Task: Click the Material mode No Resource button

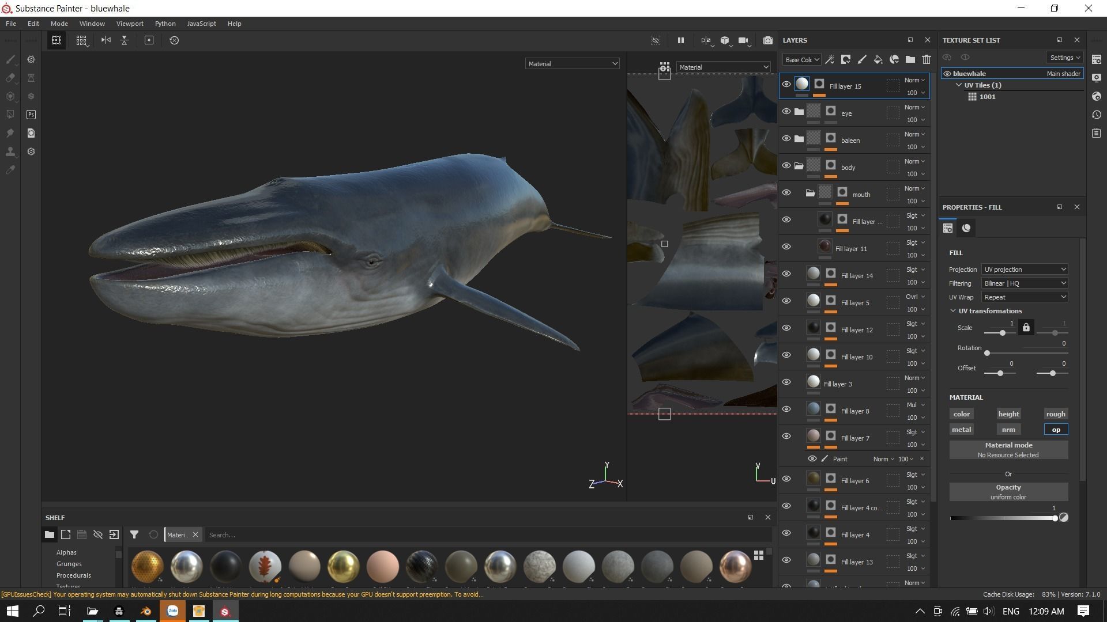Action: (x=1008, y=450)
